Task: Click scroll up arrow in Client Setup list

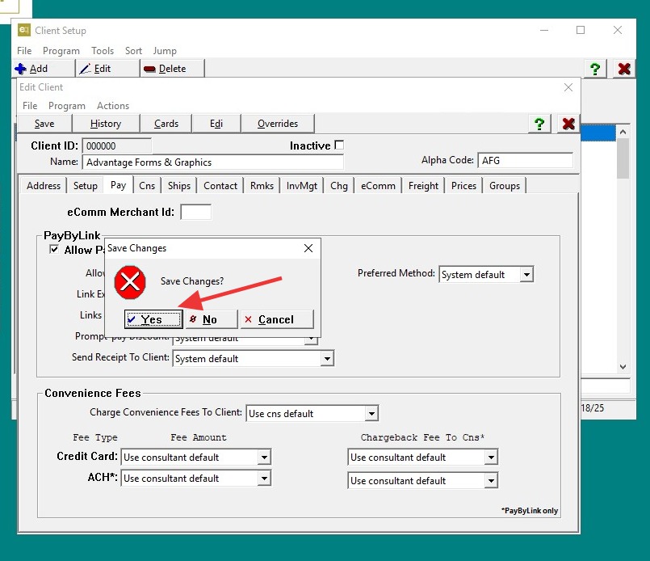Action: (x=623, y=132)
